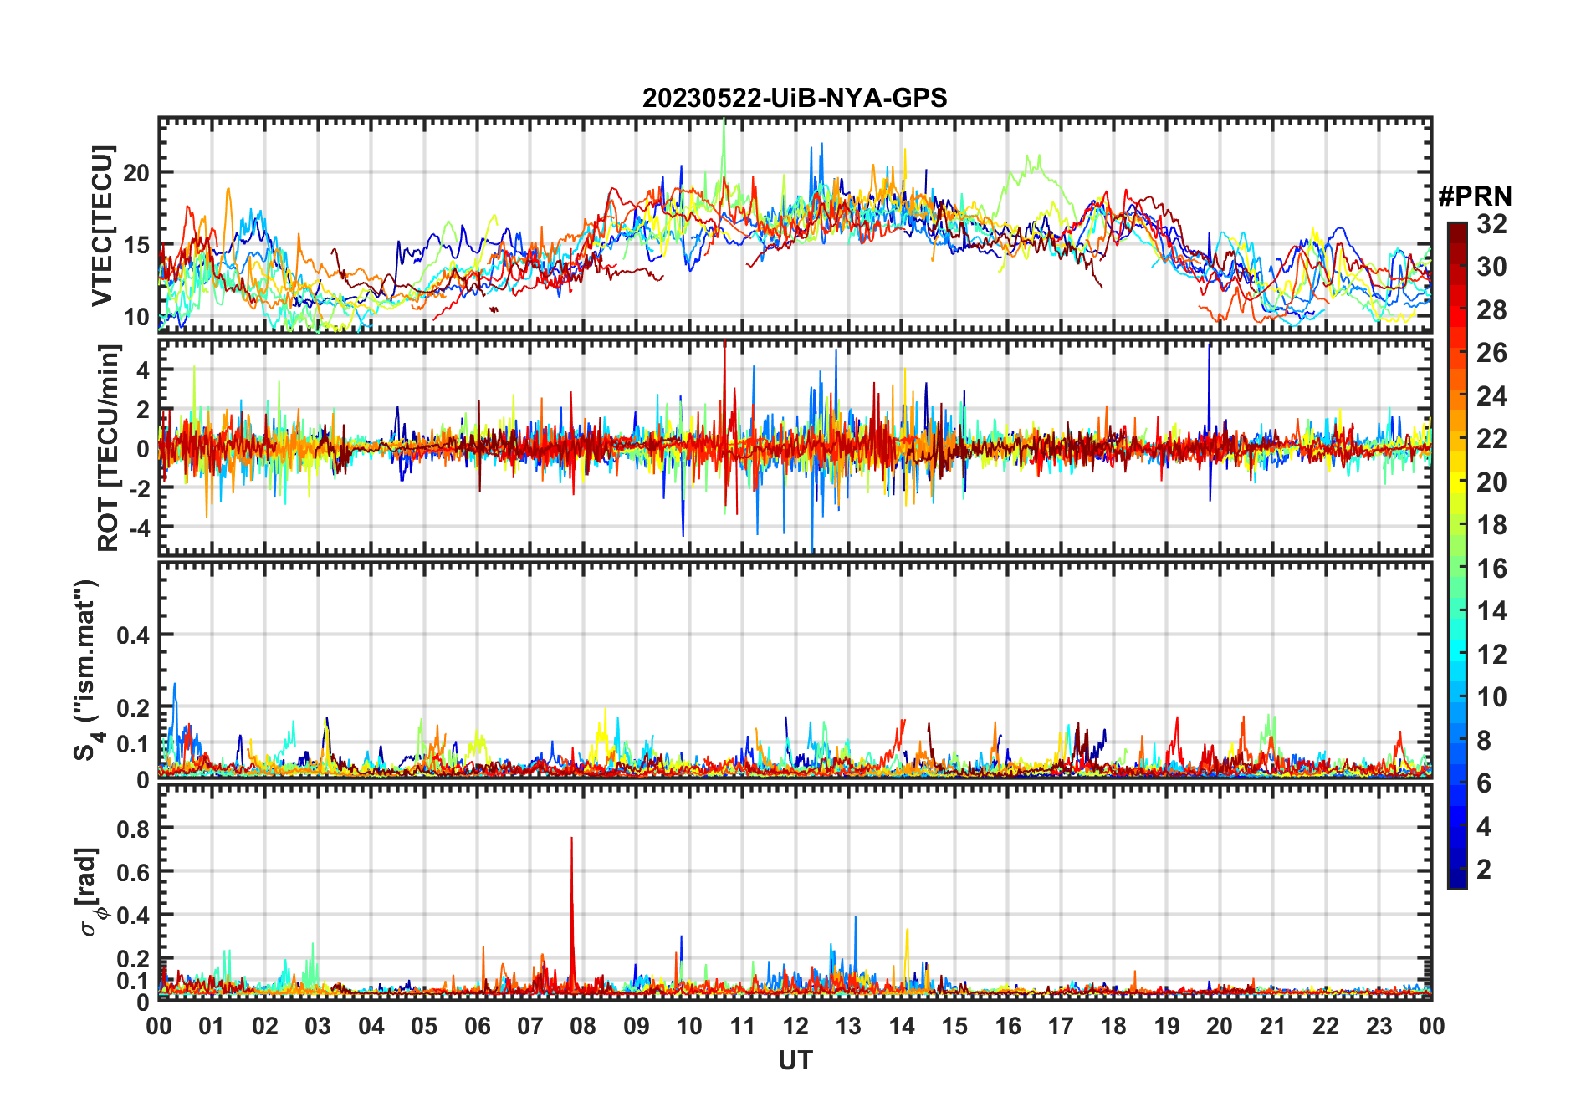Viewport: 1591px width, 1112px height.
Task: Click the S4 ("ism.mat") y-axis label
Action: [x=87, y=670]
